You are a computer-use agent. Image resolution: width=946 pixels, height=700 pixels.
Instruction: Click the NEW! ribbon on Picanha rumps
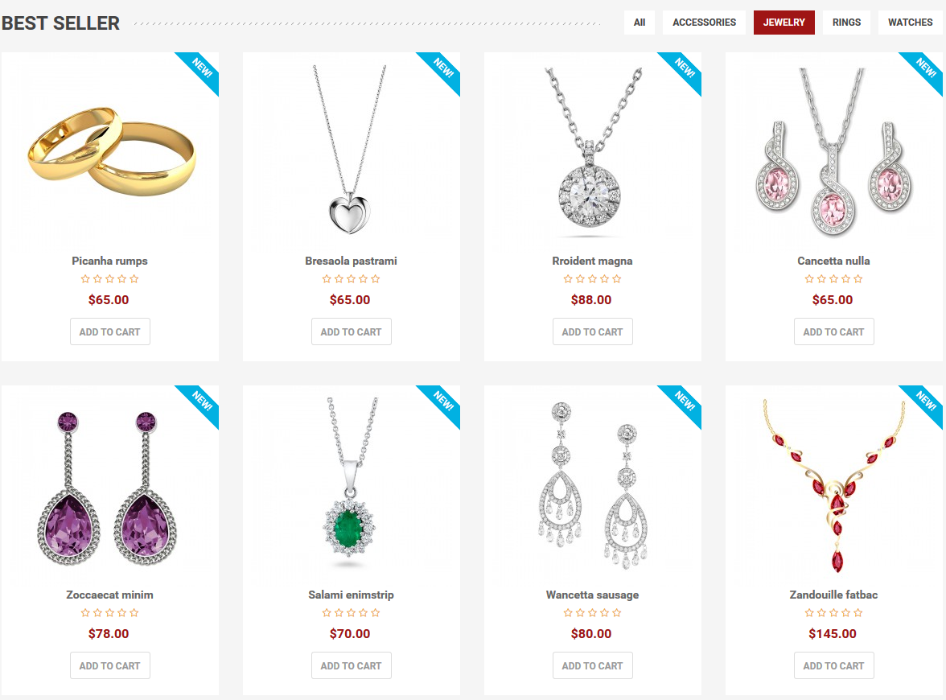tap(201, 69)
